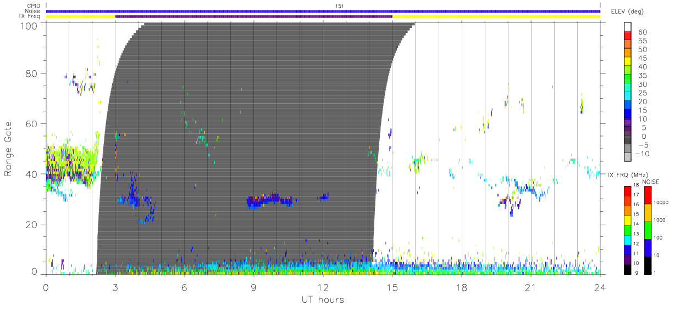The height and width of the screenshot is (311, 675).
Task: Click the 1 label at the bottom of NOISE colorbar
Action: pyautogui.click(x=655, y=273)
